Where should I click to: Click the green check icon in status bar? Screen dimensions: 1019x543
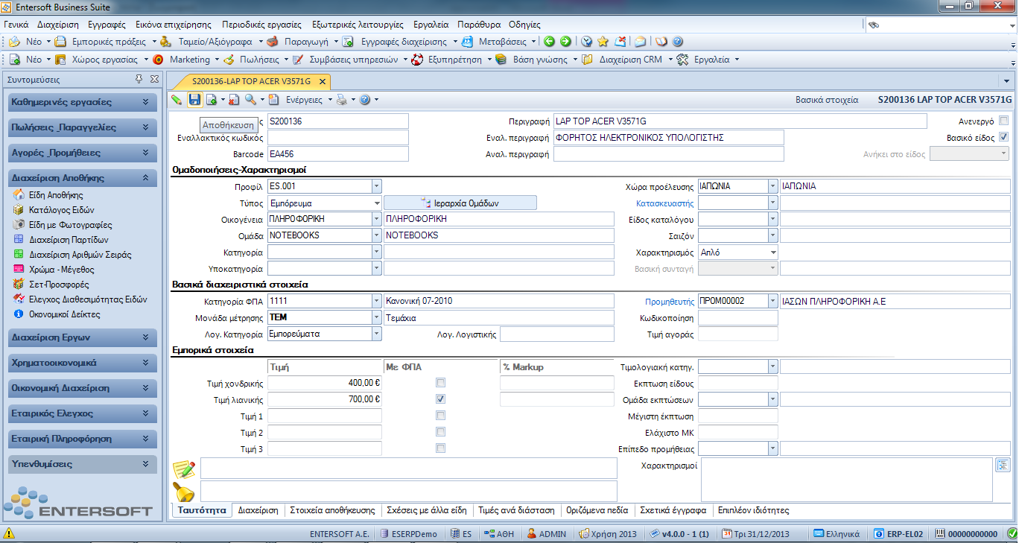coord(1011,533)
